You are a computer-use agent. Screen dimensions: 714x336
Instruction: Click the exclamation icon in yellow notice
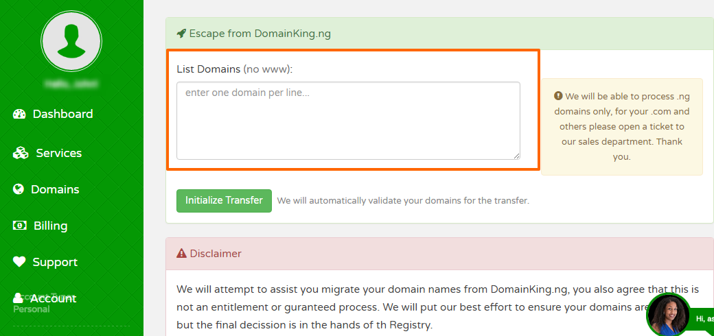[x=558, y=96]
